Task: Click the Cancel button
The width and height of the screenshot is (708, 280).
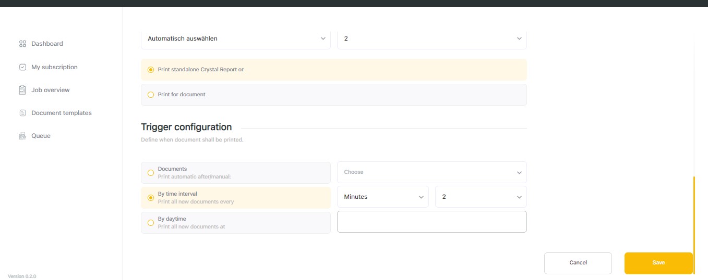Action: 578,263
